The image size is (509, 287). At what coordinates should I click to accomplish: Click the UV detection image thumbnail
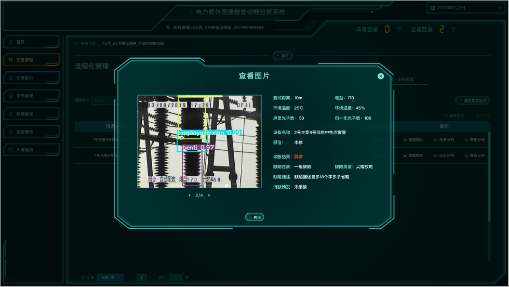[199, 141]
